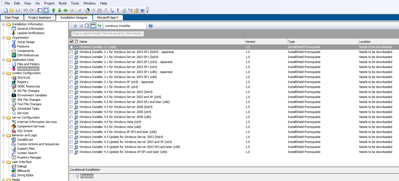Sort by the Location column header
The width and height of the screenshot is (399, 181).
point(379,42)
